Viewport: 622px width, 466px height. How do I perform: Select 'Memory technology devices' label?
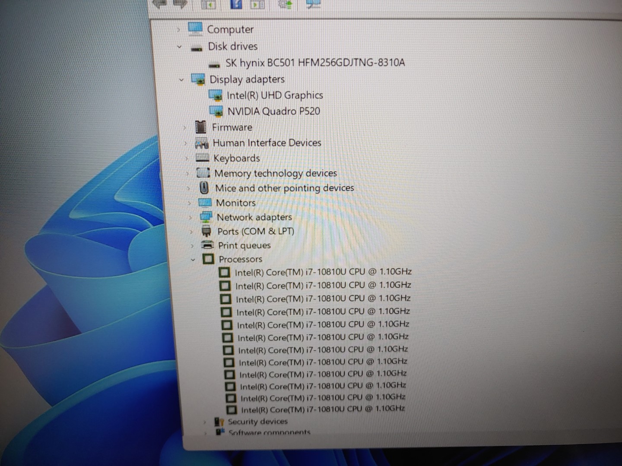coord(276,173)
